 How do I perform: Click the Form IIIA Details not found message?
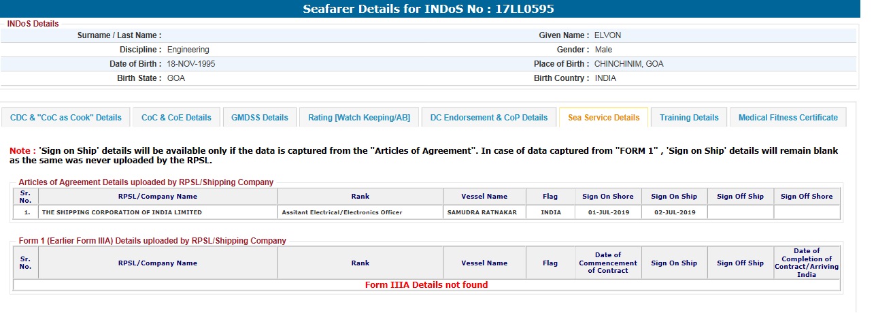tap(426, 285)
